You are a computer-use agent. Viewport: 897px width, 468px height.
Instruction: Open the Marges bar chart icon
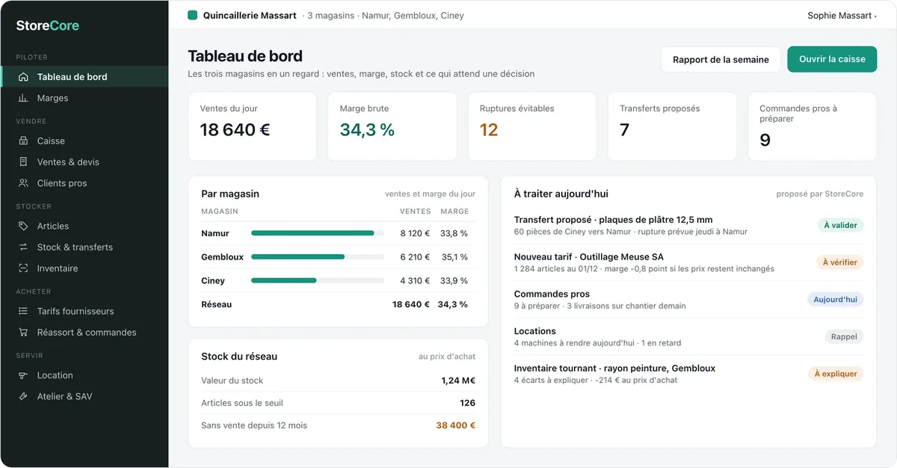coord(23,98)
